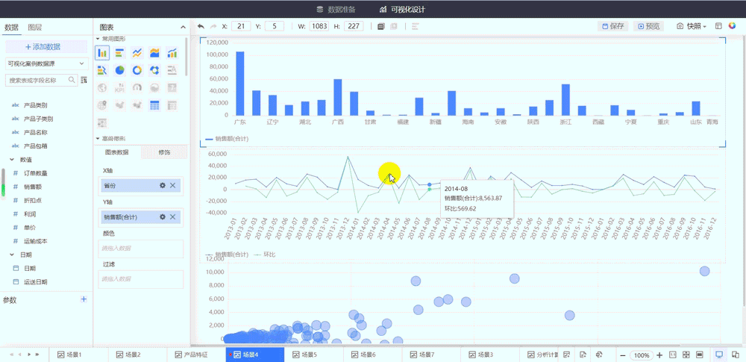This screenshot has height=362, width=746.
Task: Remove 销售额(合计) field from Y axis
Action: pos(173,216)
